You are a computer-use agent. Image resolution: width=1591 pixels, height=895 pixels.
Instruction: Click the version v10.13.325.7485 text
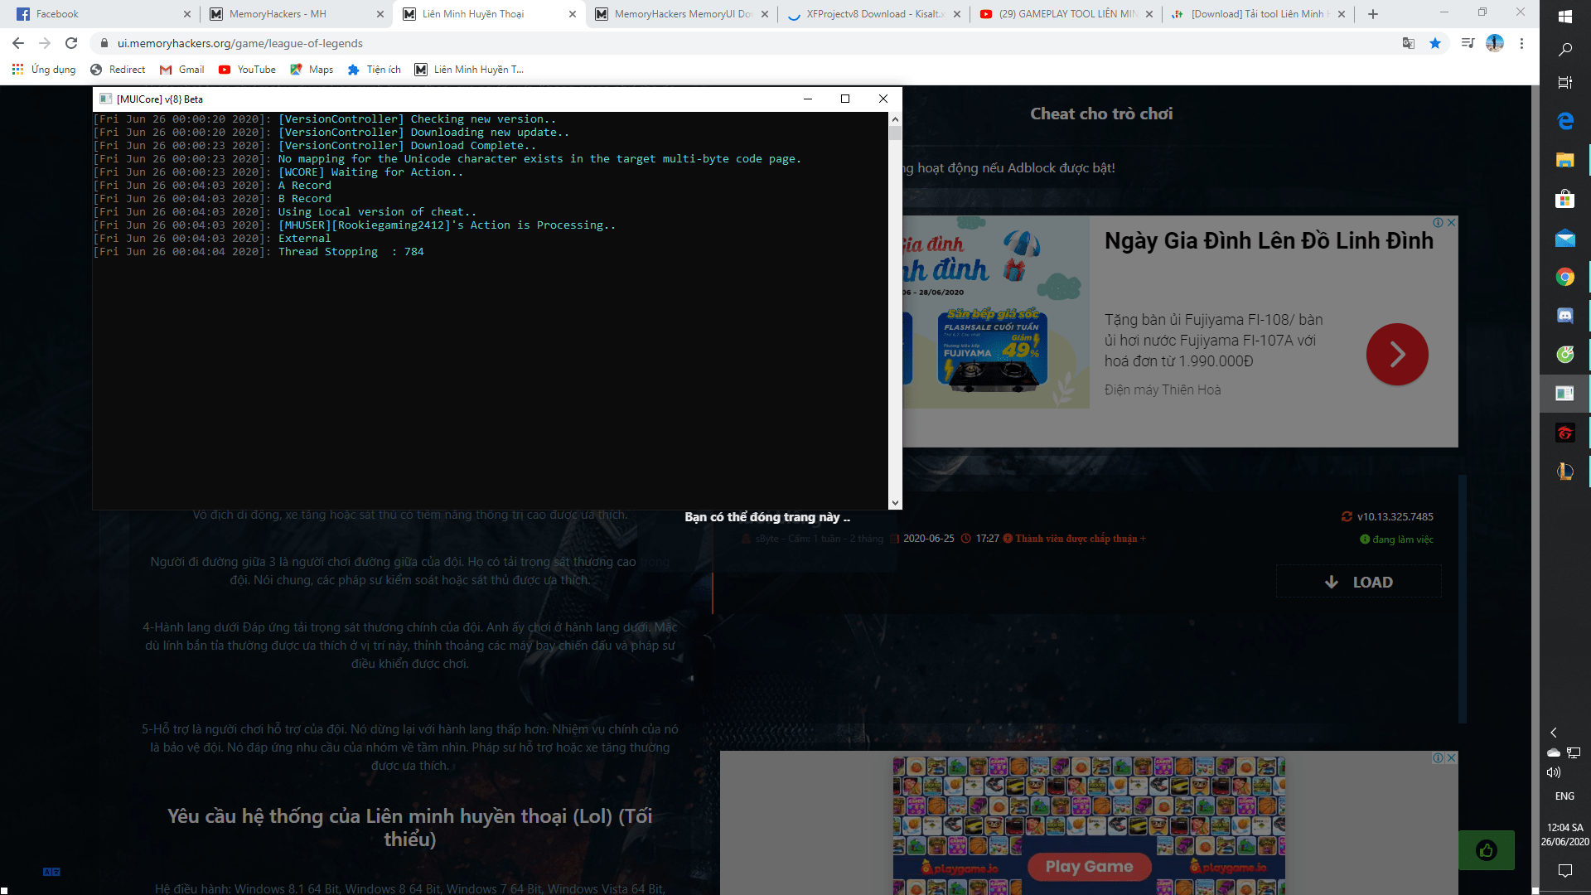click(x=1395, y=517)
